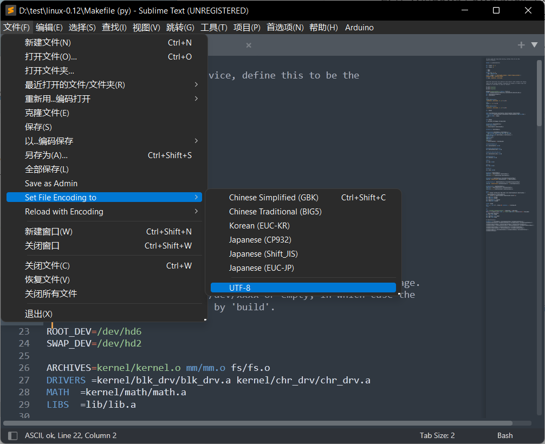Set encoding to Japanese (Shift_JIS)
Screen dimensions: 545x444
click(x=303, y=253)
